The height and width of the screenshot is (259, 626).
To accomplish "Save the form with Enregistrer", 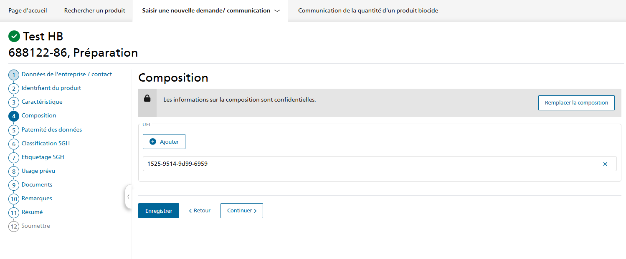I will pos(159,211).
